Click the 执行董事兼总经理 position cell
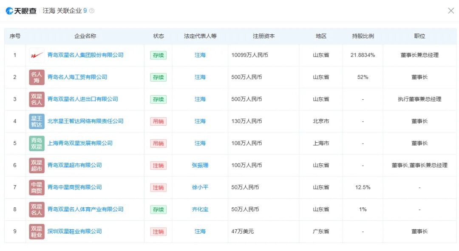 pos(419,99)
